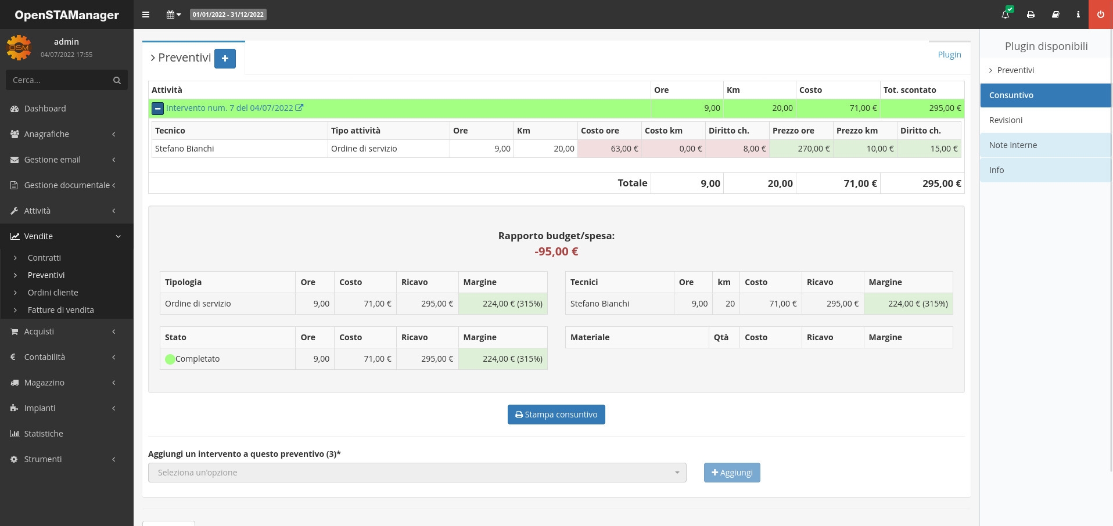Open the calendar date picker icon
The height and width of the screenshot is (526, 1113).
tap(173, 15)
